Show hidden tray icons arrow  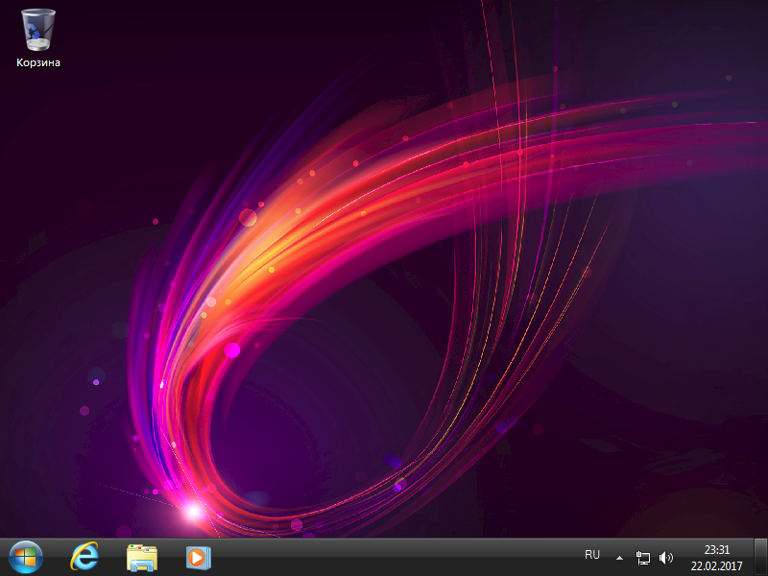[619, 558]
